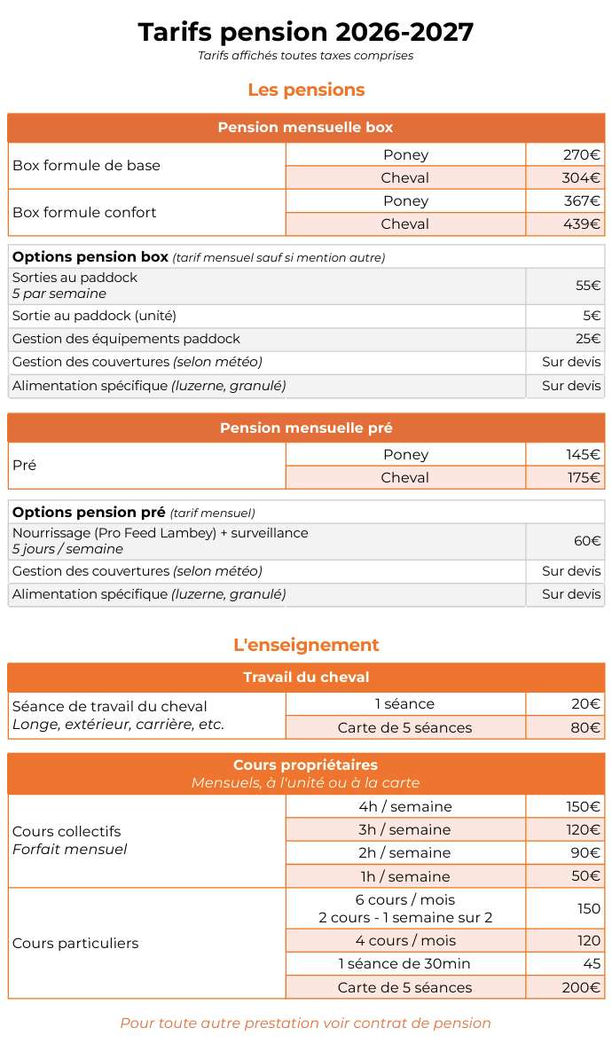The image size is (612, 1043).
Task: Click the Options pension box heading
Action: [90, 257]
